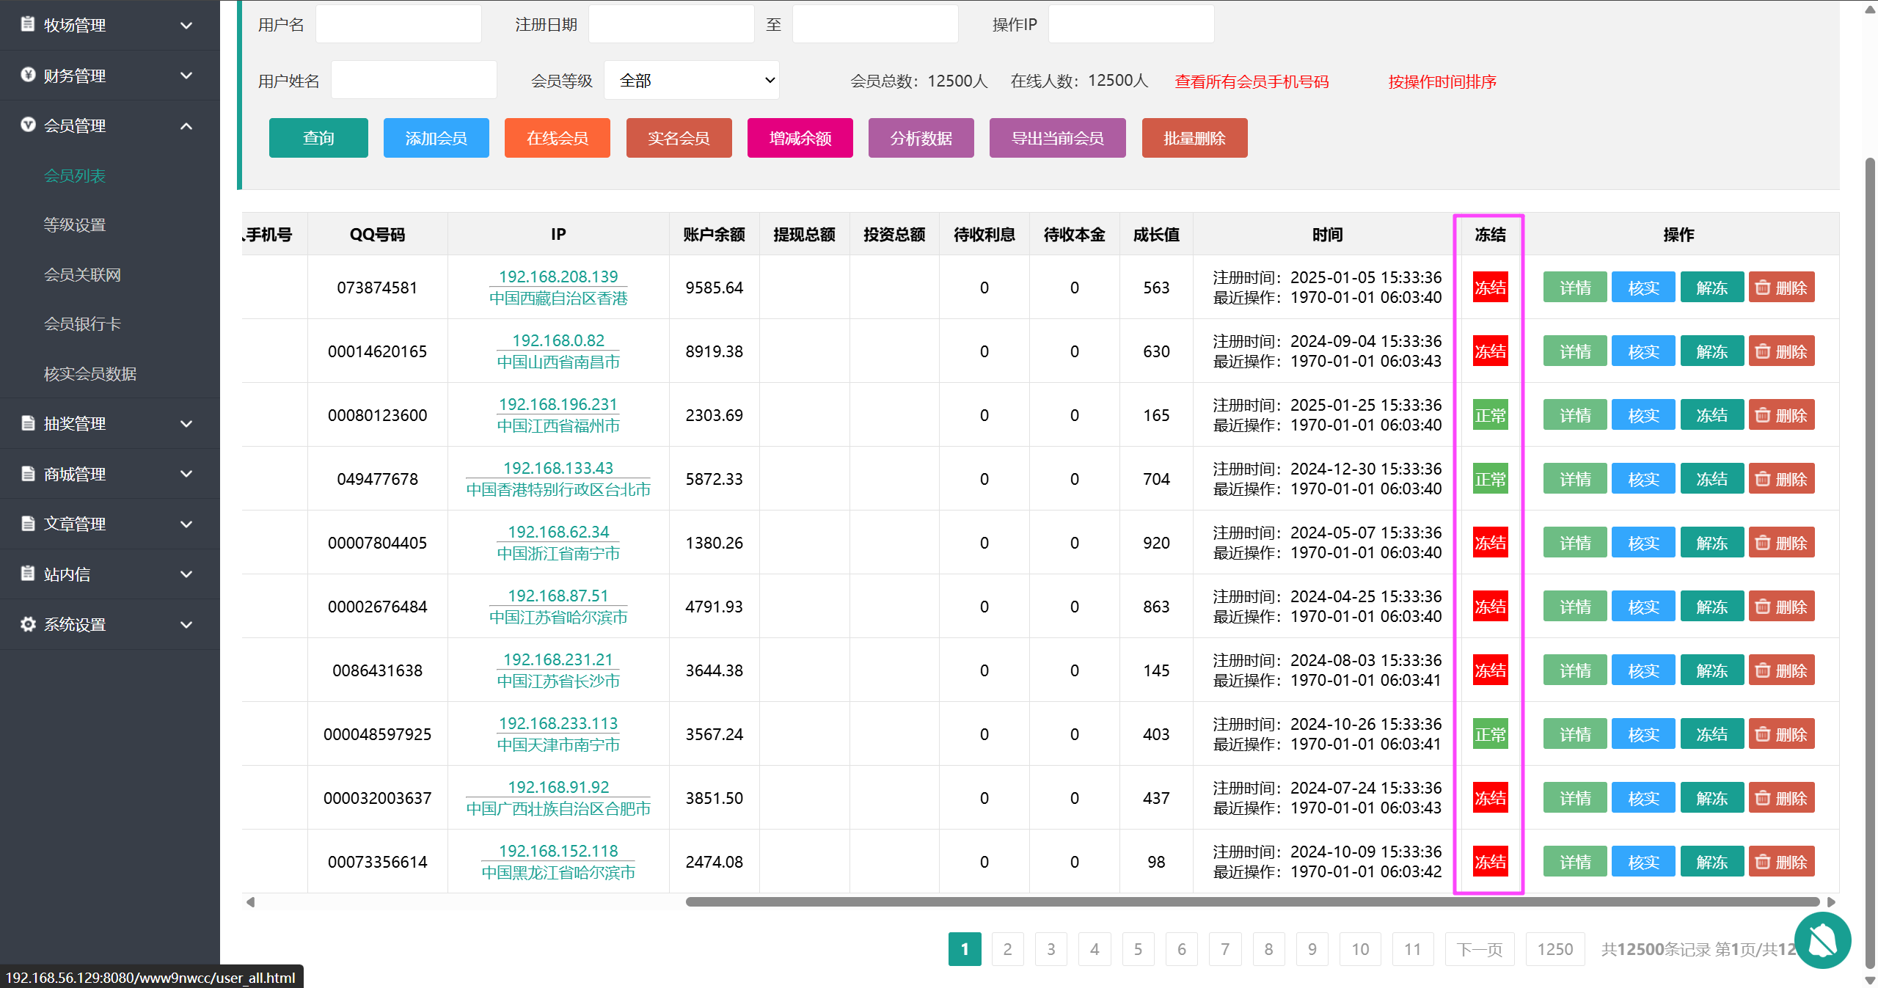Screen dimensions: 1878x988
Task: Click IP link 192.168.208.139
Action: coord(558,277)
